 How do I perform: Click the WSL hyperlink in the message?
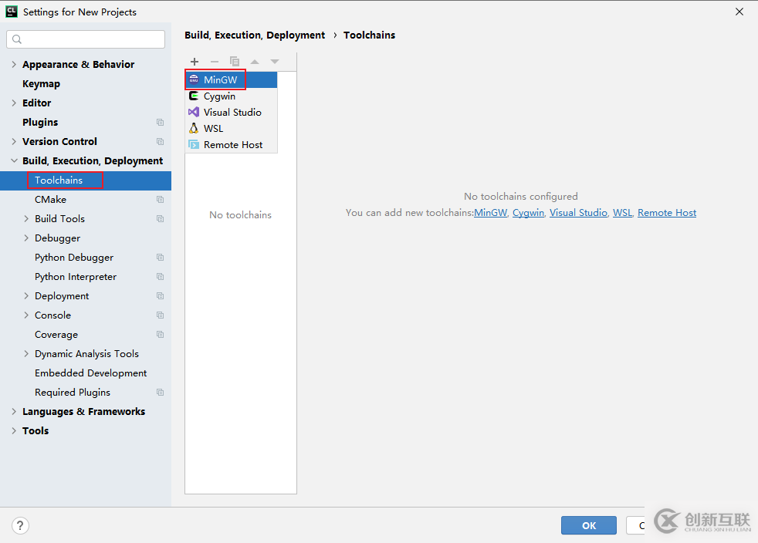point(622,213)
